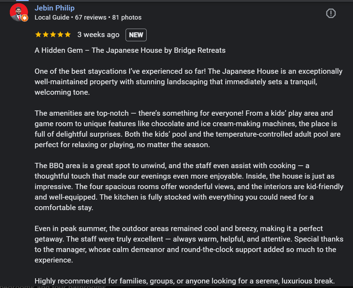Click the fifth yellow rating star
This screenshot has height=288, width=353.
tap(68, 35)
